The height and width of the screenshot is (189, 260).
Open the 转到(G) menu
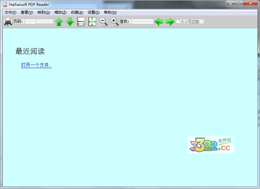pyautogui.click(x=44, y=13)
